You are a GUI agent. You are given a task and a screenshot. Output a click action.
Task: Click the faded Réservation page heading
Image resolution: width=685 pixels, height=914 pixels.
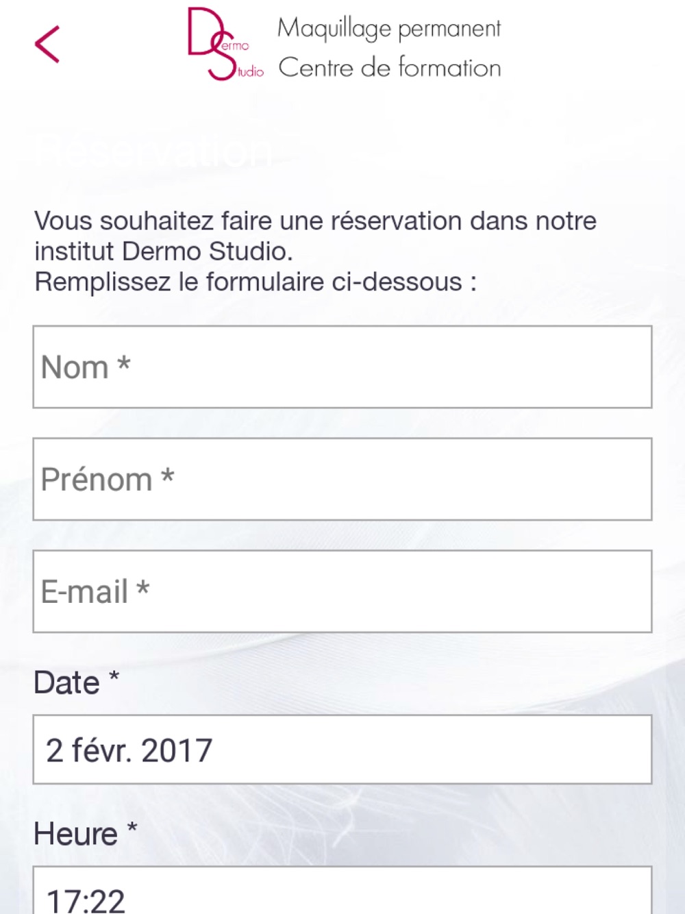[x=154, y=150]
